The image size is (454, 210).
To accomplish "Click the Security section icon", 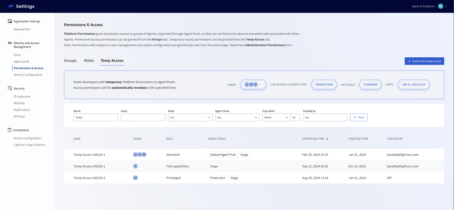I will (10, 88).
